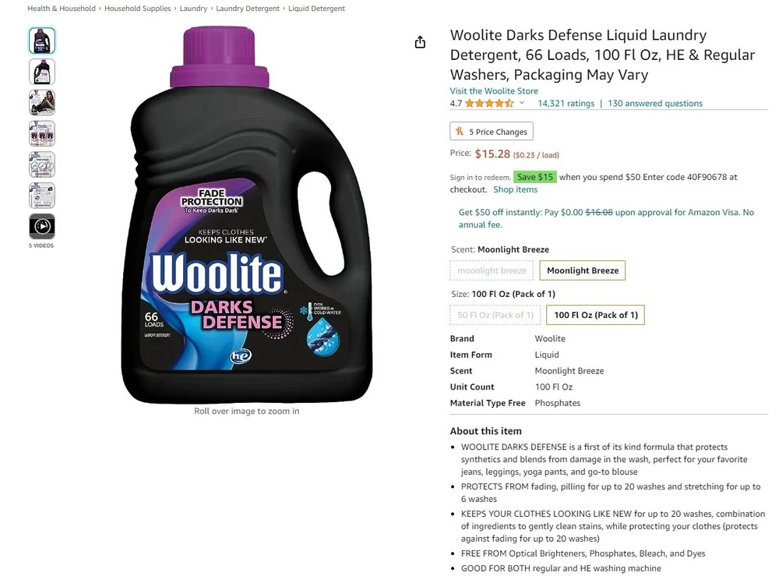779x576 pixels.
Task: Expand the star rating dropdown chevron
Action: [x=522, y=103]
